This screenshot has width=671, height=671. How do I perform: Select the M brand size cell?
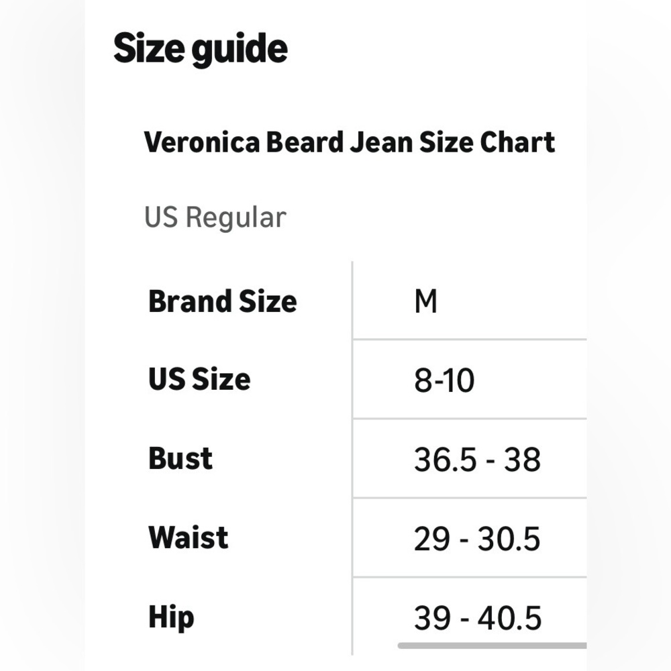click(x=426, y=301)
